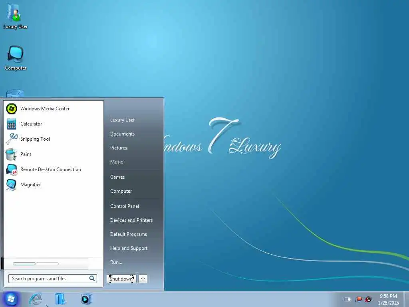Click the Start orb button
409x307 pixels.
click(x=11, y=299)
